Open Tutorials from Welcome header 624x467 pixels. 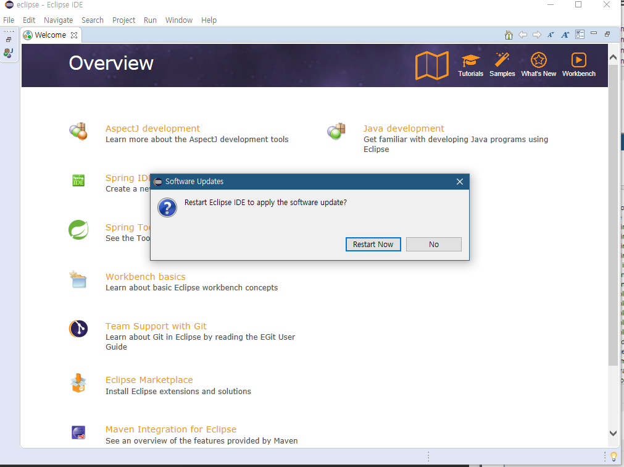470,65
